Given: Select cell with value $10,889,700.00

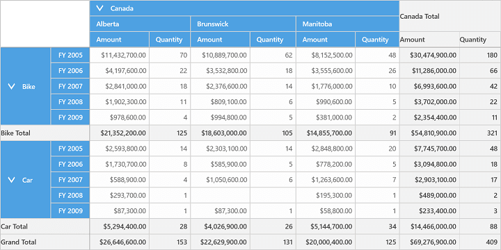Looking at the screenshot, I should tap(220, 55).
